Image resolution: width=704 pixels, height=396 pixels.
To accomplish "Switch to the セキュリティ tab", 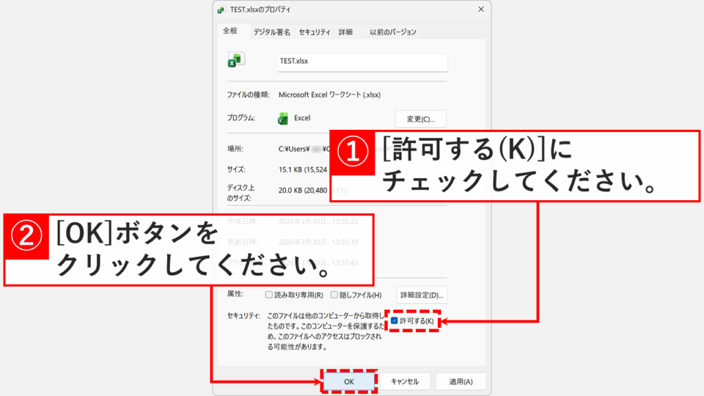I will click(313, 32).
